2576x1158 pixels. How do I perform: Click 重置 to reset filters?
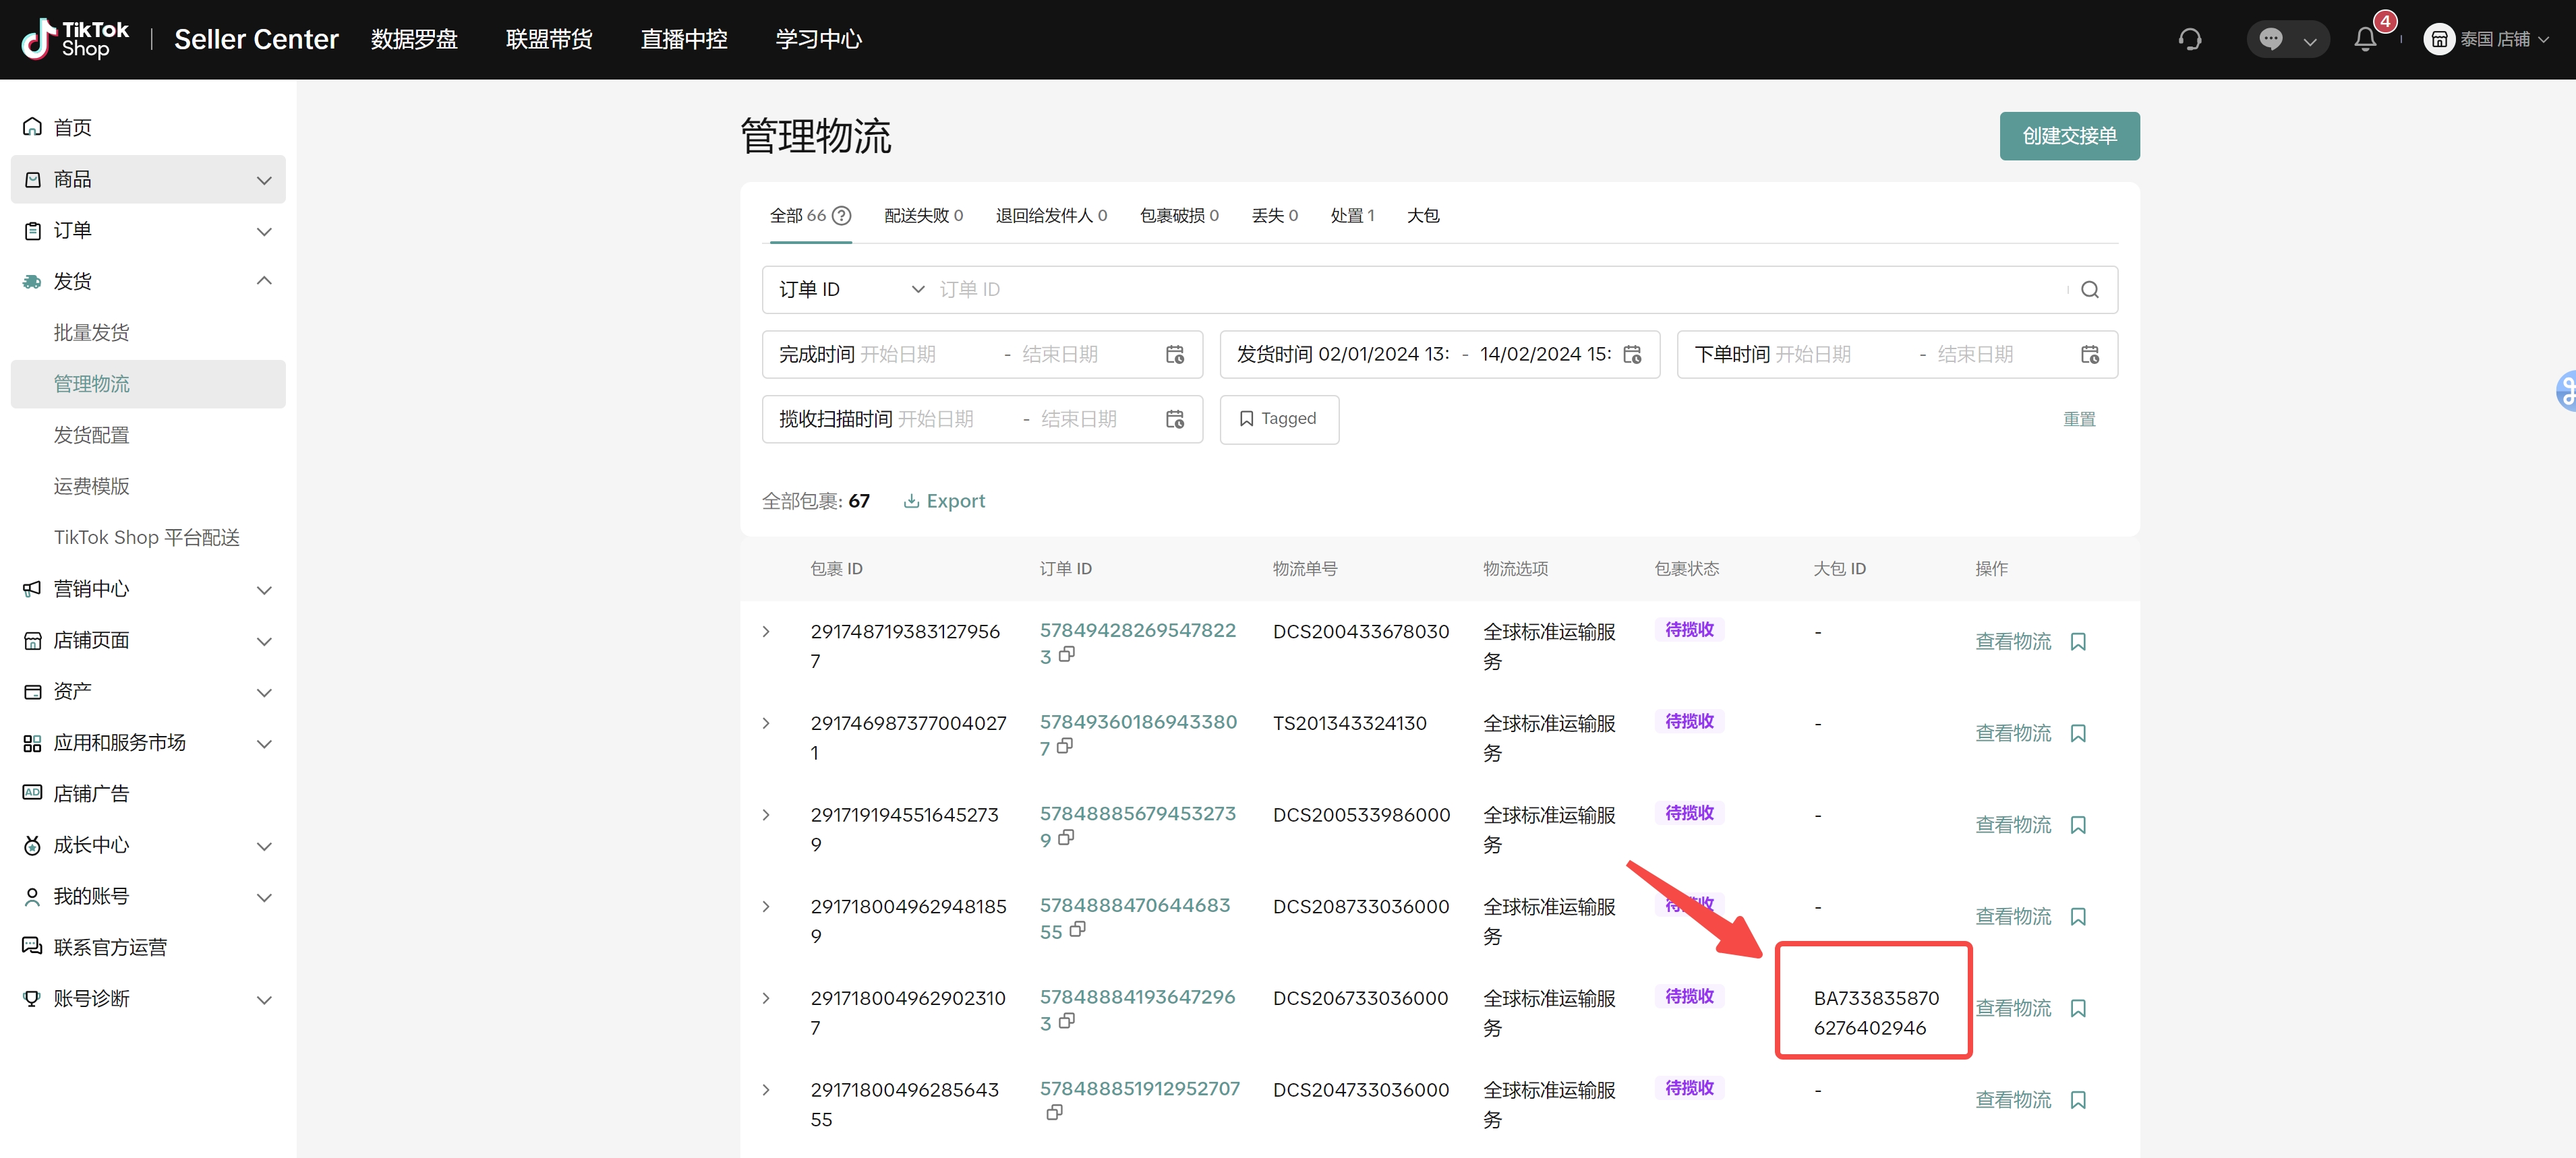click(2078, 420)
